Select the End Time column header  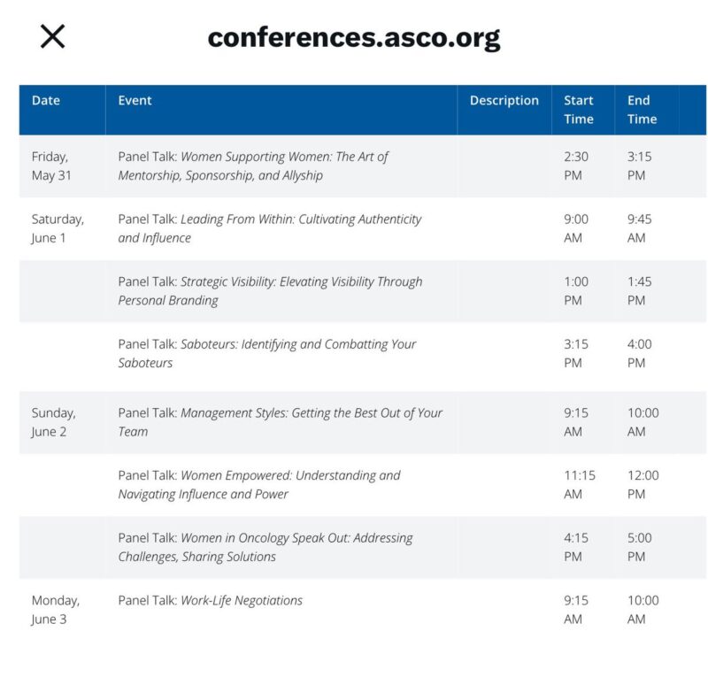point(642,110)
